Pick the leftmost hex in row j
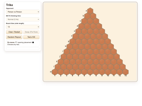The height and width of the screenshot is (106, 142). tap(64, 57)
